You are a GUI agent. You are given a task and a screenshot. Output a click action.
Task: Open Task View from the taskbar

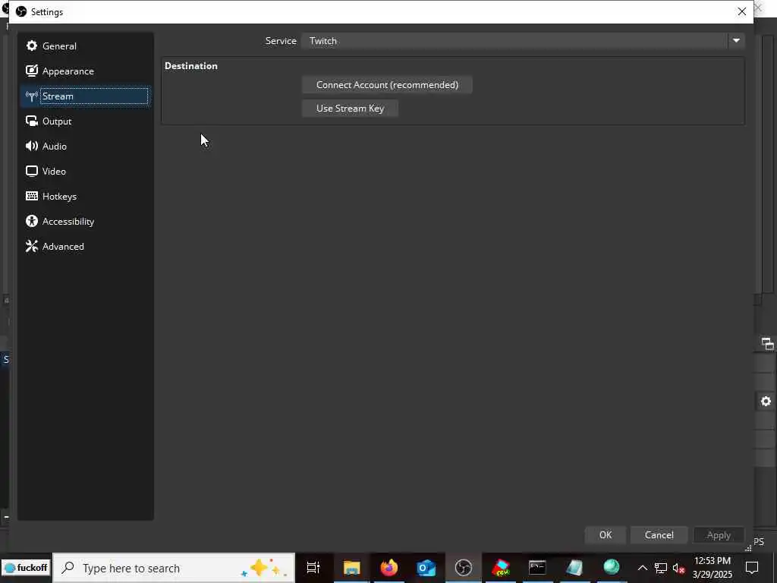pos(313,568)
